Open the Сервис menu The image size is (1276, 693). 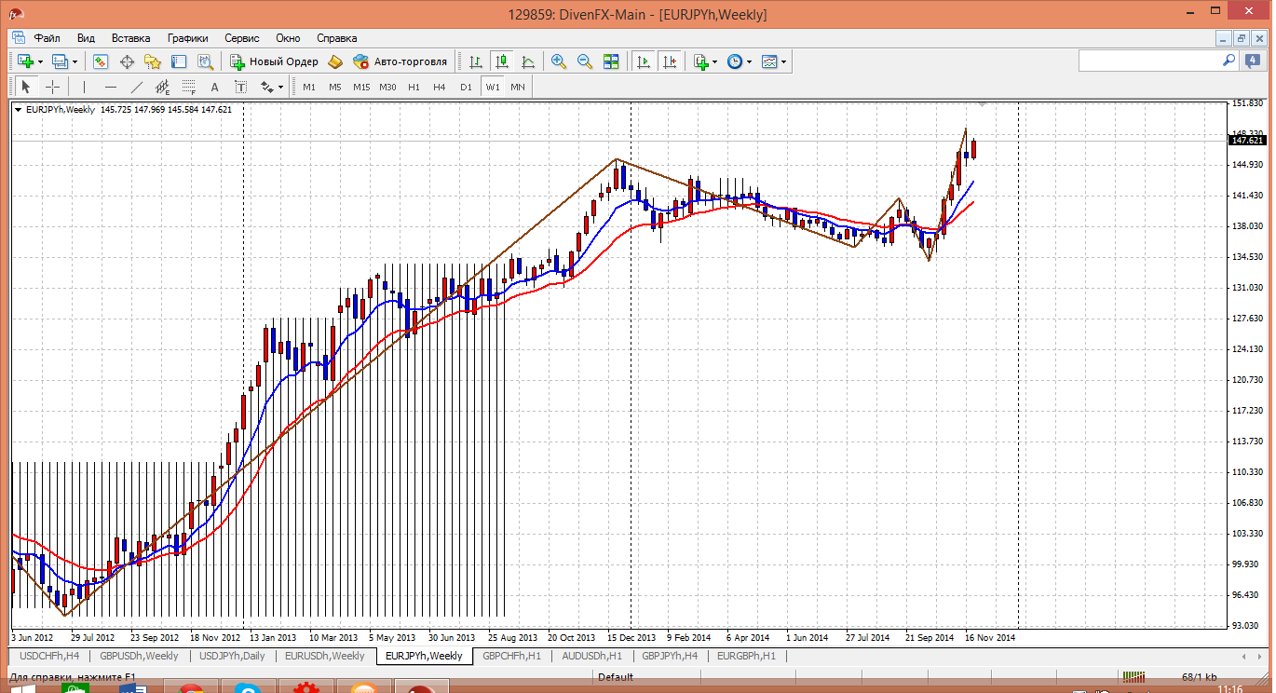242,38
